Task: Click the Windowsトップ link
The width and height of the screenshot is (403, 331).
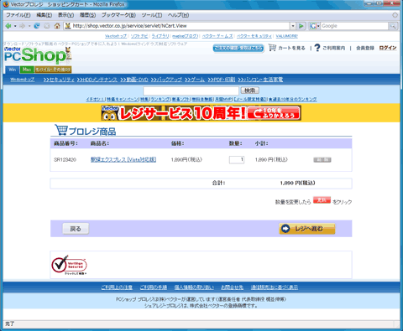Action: coord(23,80)
